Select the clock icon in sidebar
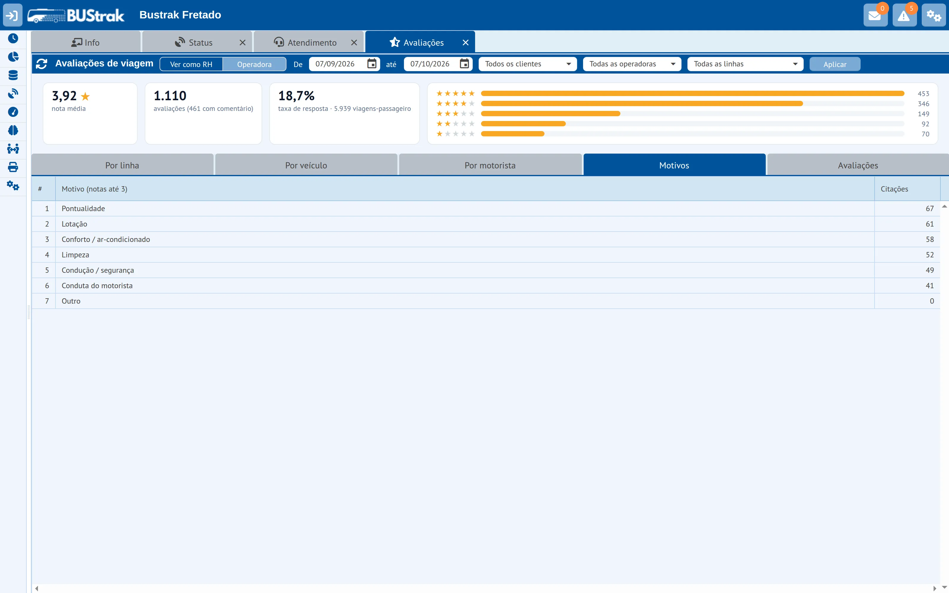949x593 pixels. [x=13, y=39]
